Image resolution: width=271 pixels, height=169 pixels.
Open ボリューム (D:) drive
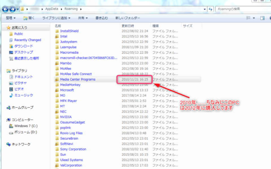[x=26, y=132]
